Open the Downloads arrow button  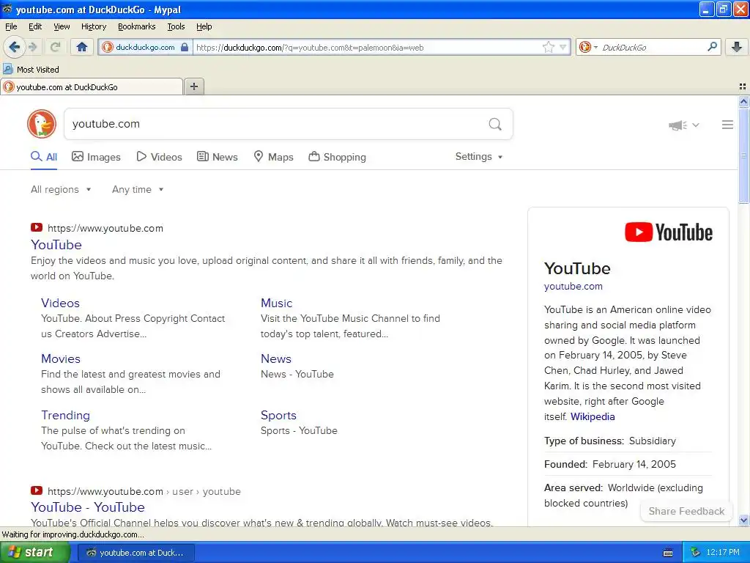[x=737, y=47]
